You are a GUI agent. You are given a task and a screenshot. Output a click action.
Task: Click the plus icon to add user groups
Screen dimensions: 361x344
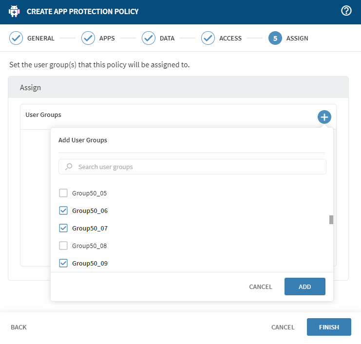(x=324, y=117)
